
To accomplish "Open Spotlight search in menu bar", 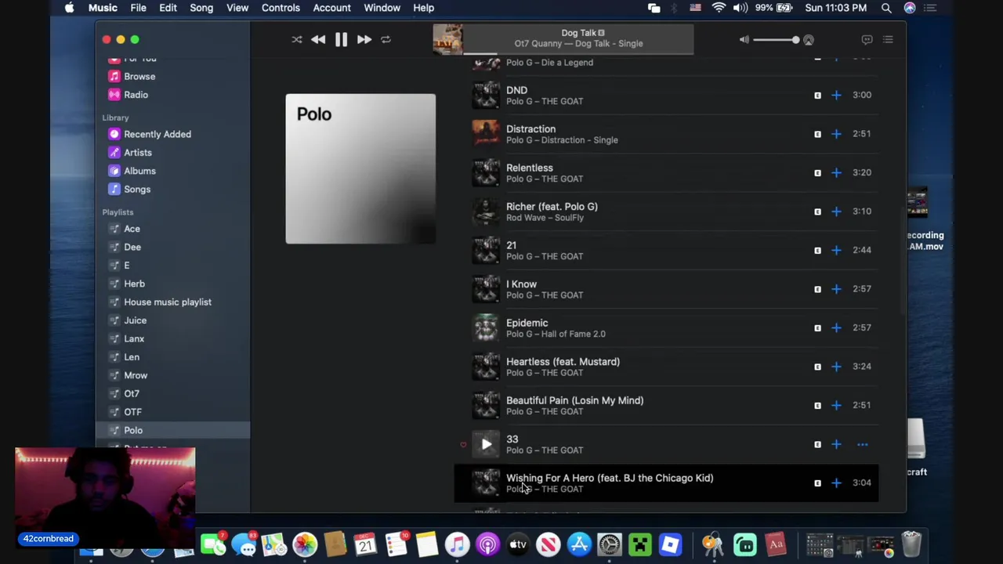I will (x=886, y=8).
